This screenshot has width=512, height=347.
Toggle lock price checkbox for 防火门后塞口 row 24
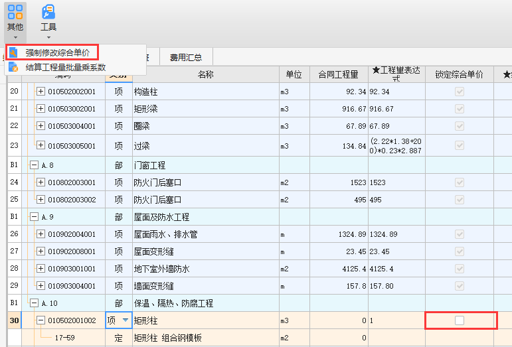click(x=460, y=182)
